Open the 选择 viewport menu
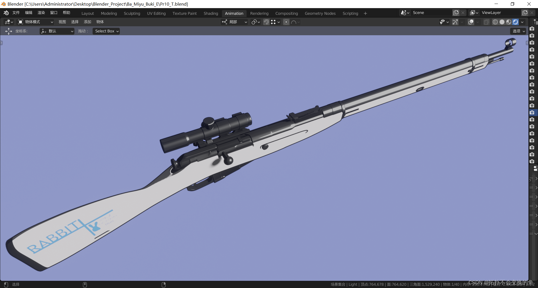 pos(75,22)
